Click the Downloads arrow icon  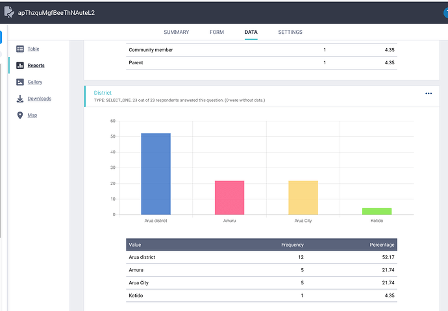20,99
